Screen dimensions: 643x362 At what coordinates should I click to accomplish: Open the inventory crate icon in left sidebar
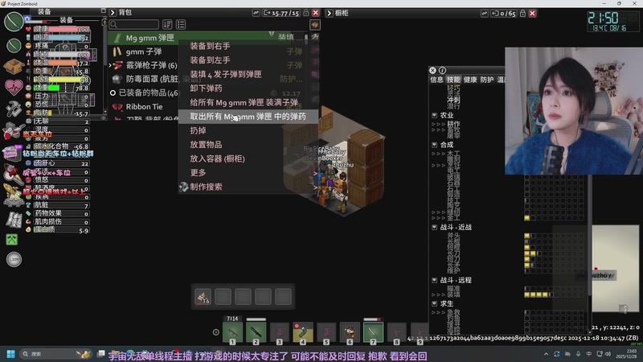pos(14,66)
